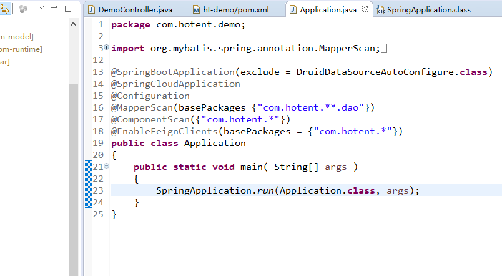Close the Application.java tab
This screenshot has height=276, width=502.
click(365, 9)
